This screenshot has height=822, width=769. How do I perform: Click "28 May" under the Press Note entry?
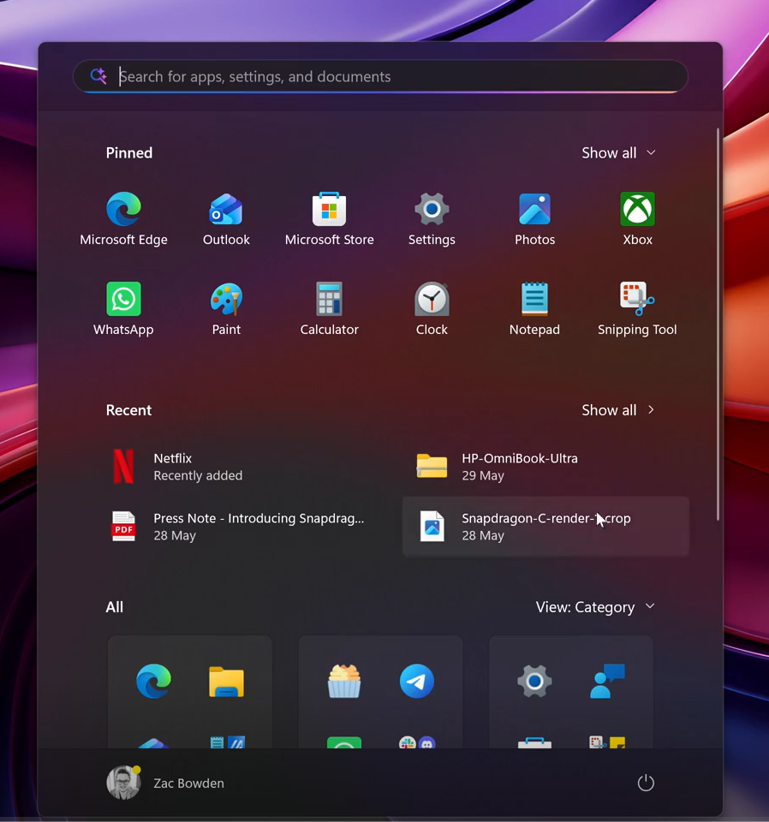[x=175, y=536]
